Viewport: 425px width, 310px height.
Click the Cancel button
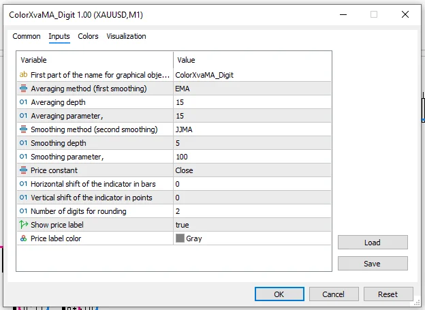pyautogui.click(x=334, y=294)
